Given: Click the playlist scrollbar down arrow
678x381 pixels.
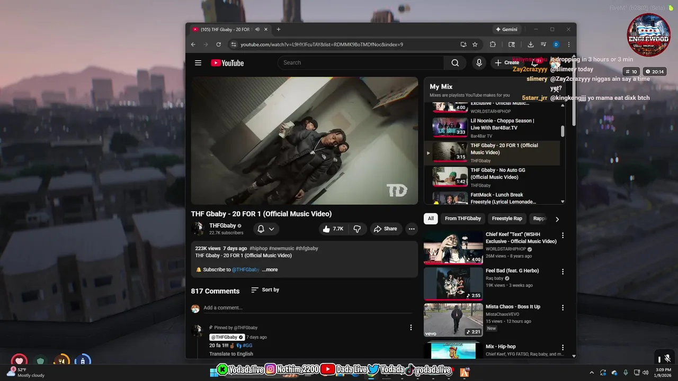Looking at the screenshot, I should click(563, 202).
